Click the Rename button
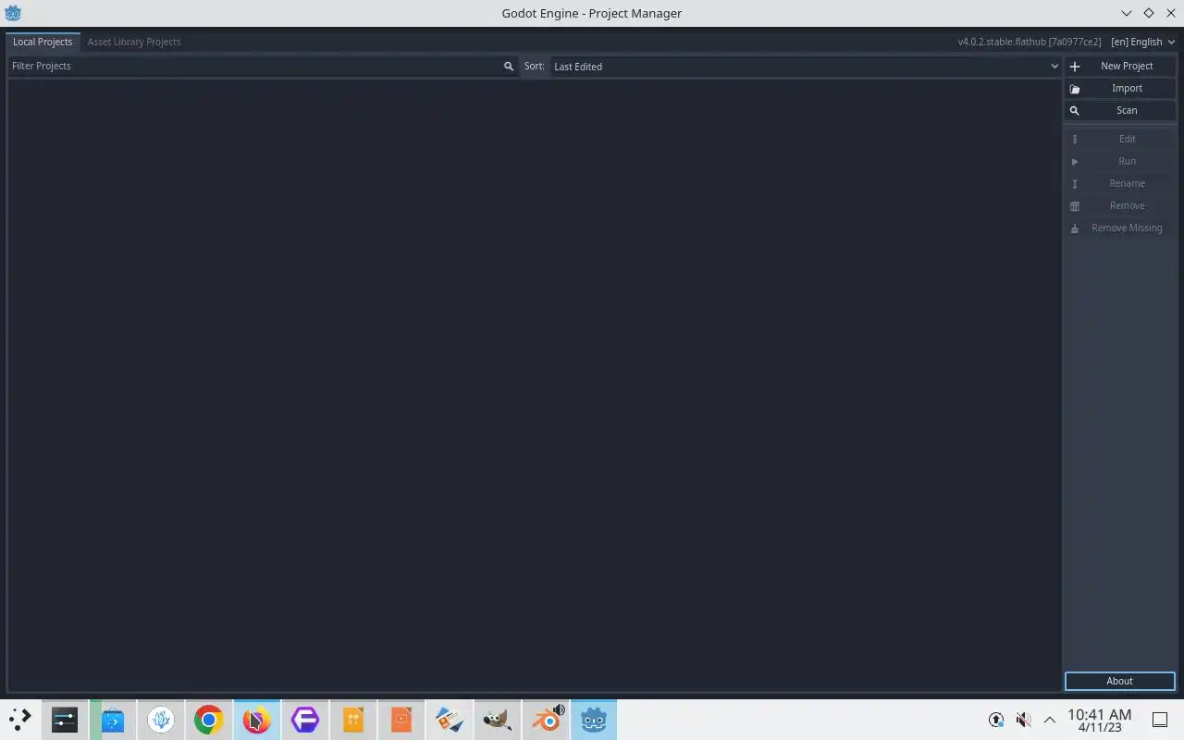Screen dimensions: 1184x740 click(1119, 184)
